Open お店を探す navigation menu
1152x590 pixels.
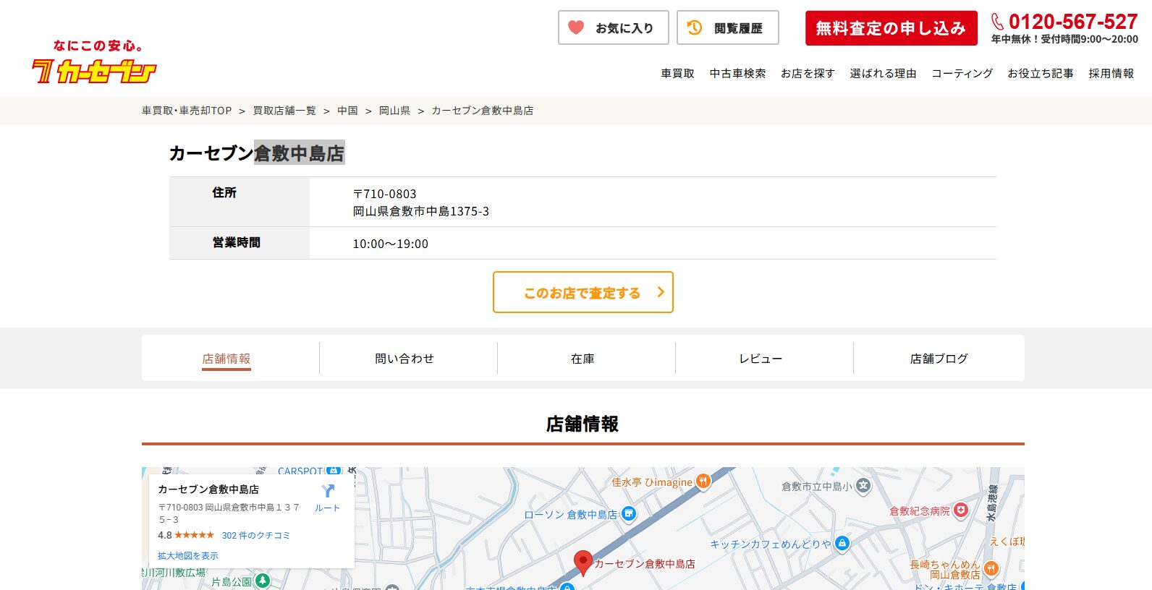point(808,73)
